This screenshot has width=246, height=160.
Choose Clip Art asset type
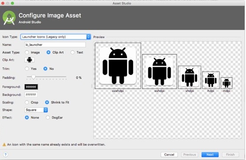(49, 53)
